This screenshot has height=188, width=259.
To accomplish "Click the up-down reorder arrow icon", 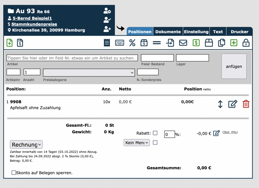I will pyautogui.click(x=220, y=104).
